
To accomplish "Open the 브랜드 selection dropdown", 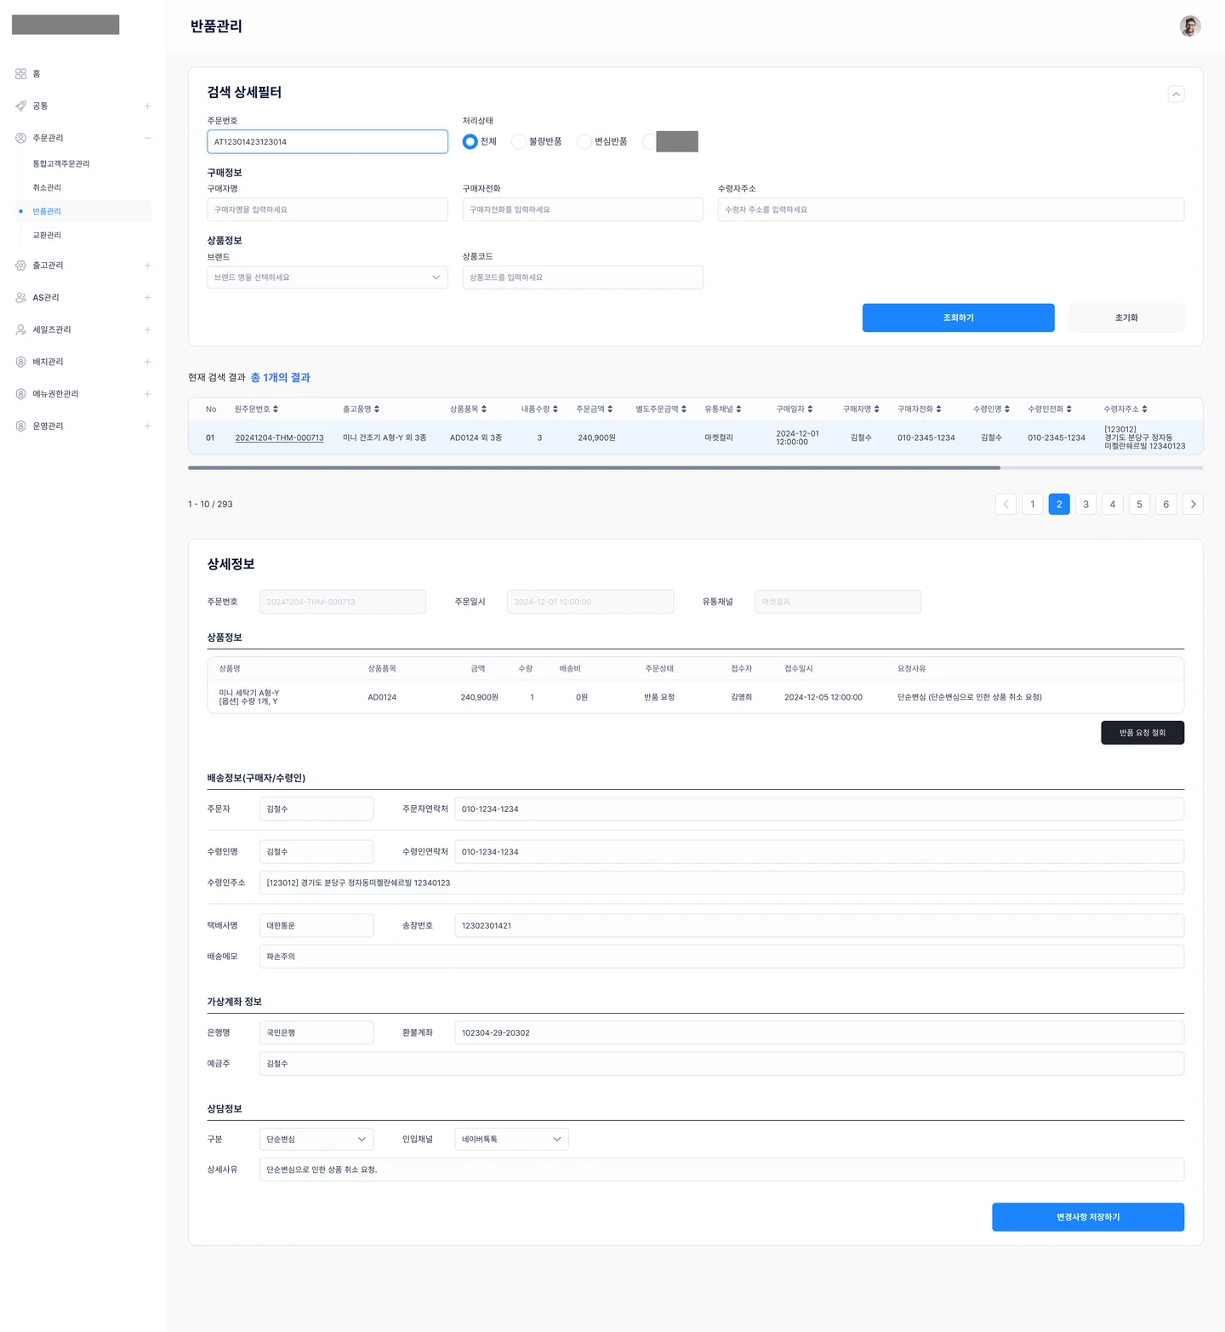I will click(328, 277).
